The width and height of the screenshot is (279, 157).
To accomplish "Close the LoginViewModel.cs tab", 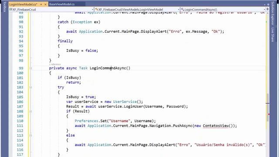I will click(x=45, y=4).
